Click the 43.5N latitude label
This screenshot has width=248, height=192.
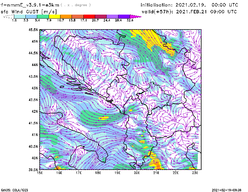(x=33, y=76)
